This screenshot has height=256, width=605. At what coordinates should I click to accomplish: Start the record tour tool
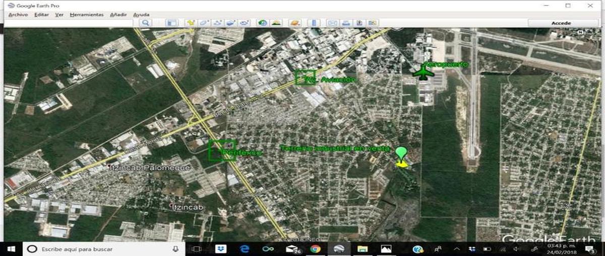[245, 23]
